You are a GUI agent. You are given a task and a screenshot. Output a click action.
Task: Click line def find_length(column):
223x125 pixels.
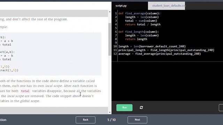click(138, 32)
